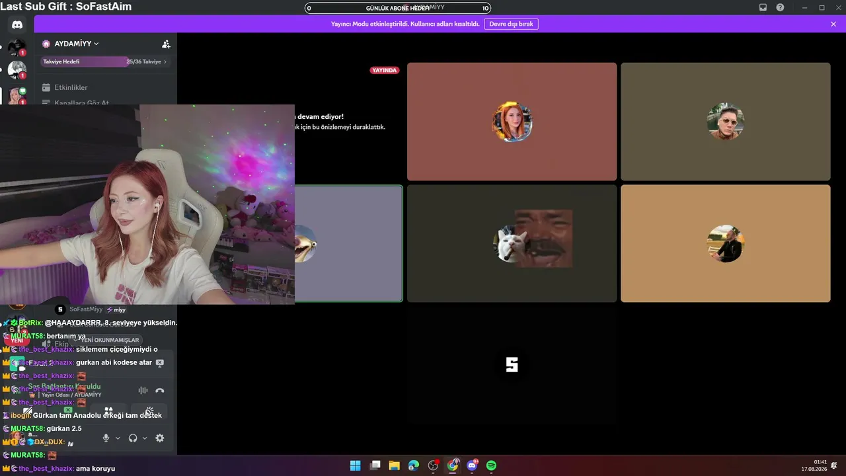Image resolution: width=846 pixels, height=476 pixels.
Task: Click chat message 'bertanım ya'
Action: click(66, 336)
